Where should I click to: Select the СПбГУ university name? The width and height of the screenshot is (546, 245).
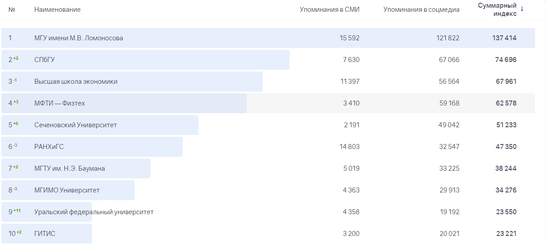[44, 60]
